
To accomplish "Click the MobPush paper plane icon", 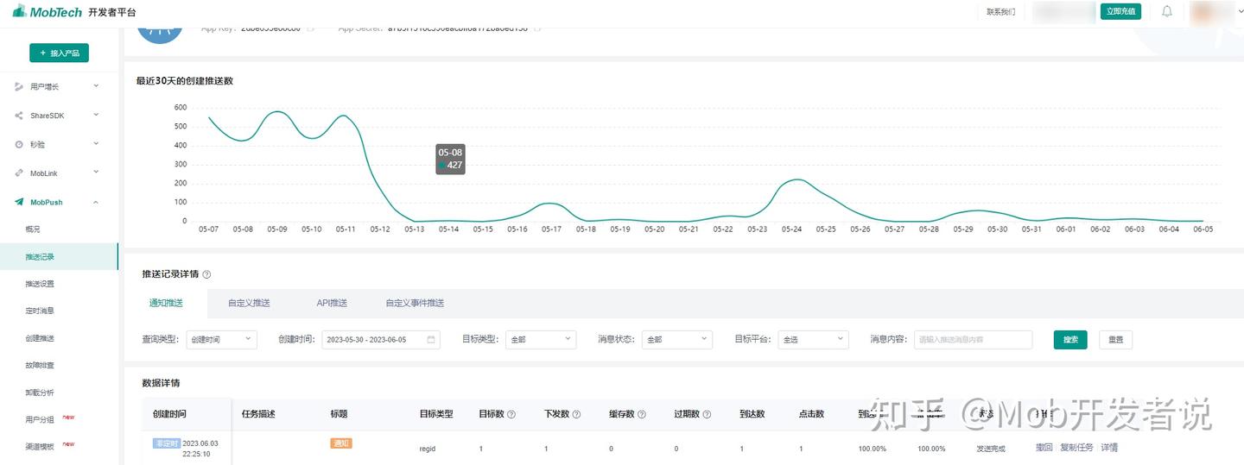I will tap(19, 202).
